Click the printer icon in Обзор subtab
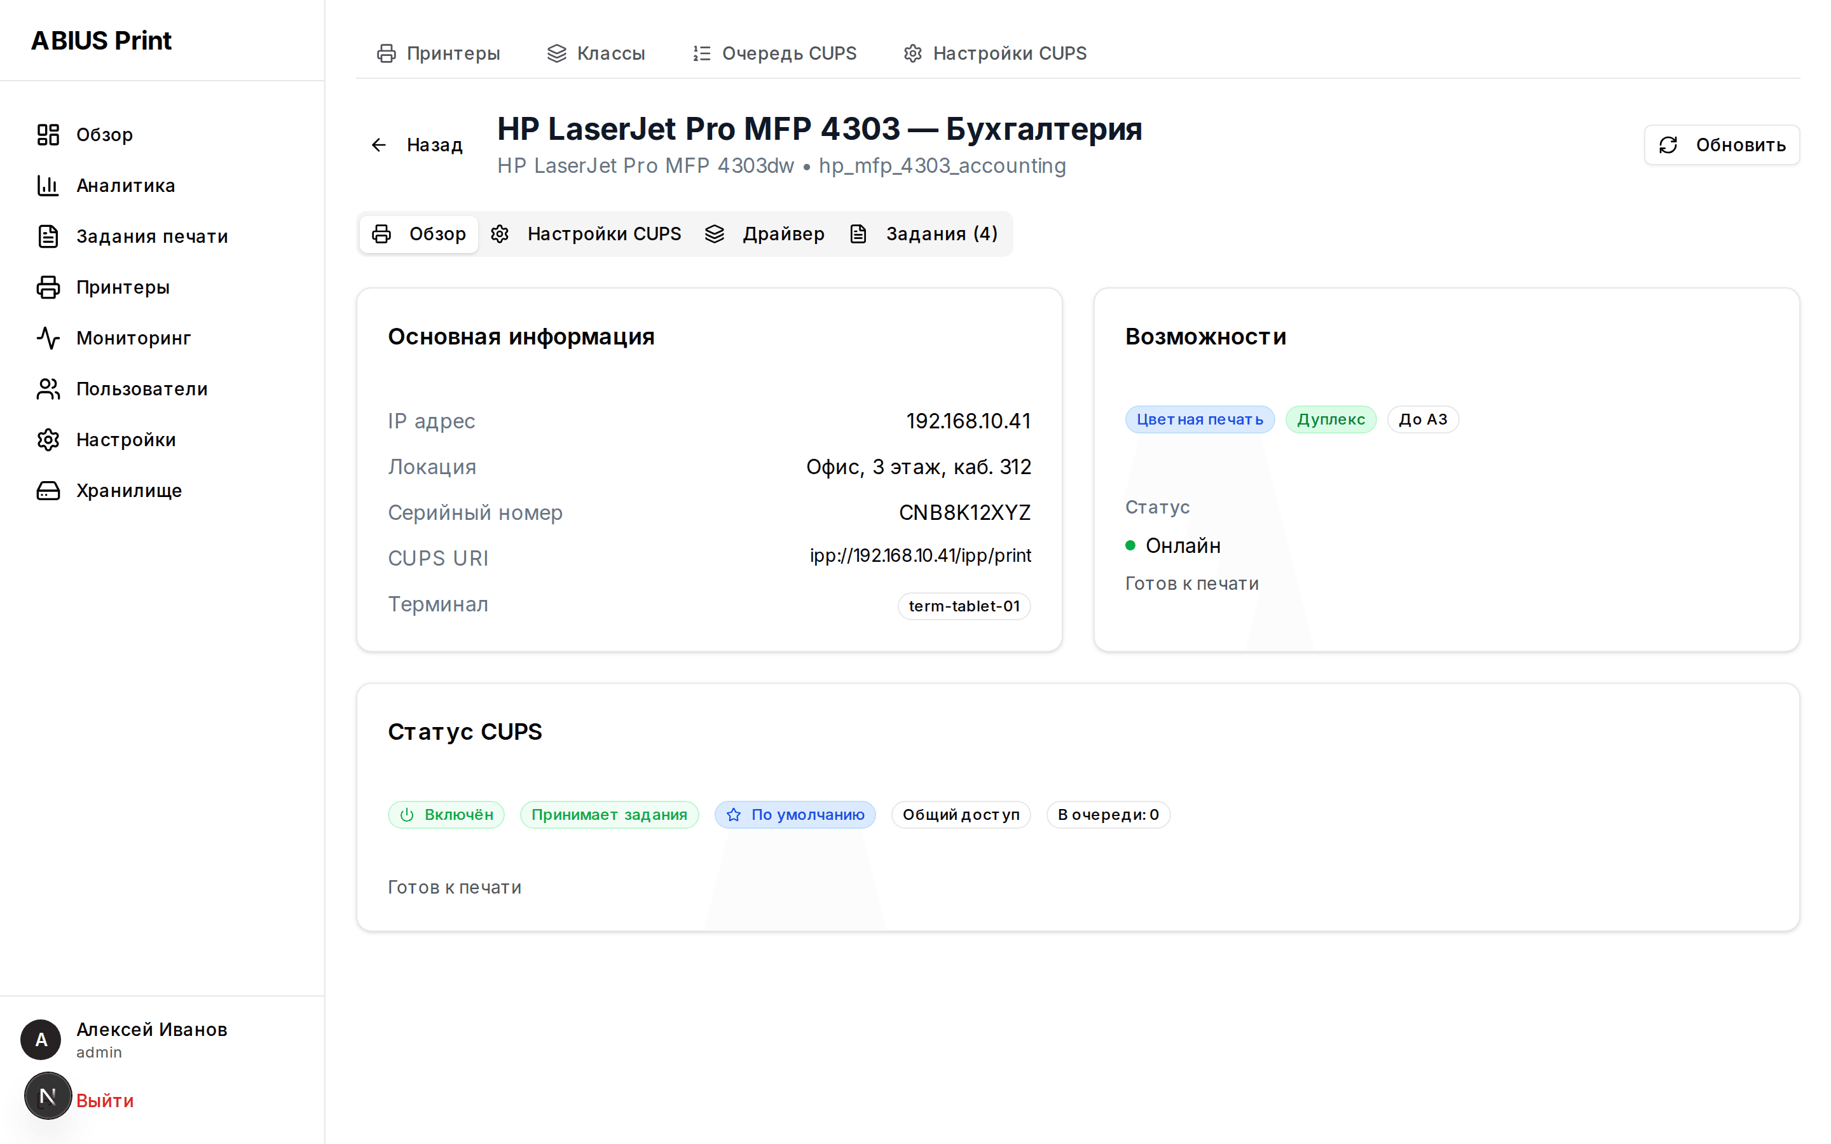The image size is (1831, 1144). [382, 234]
